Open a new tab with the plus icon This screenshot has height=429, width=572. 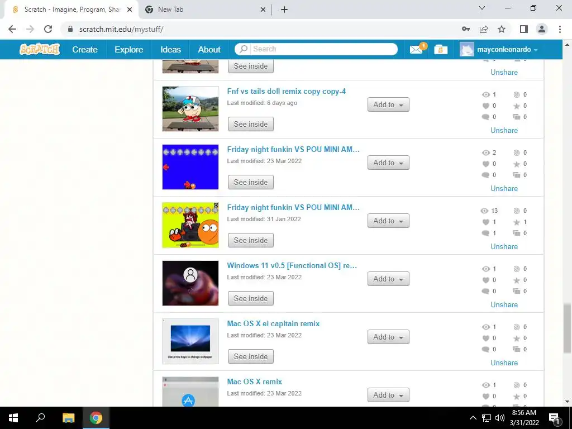284,9
